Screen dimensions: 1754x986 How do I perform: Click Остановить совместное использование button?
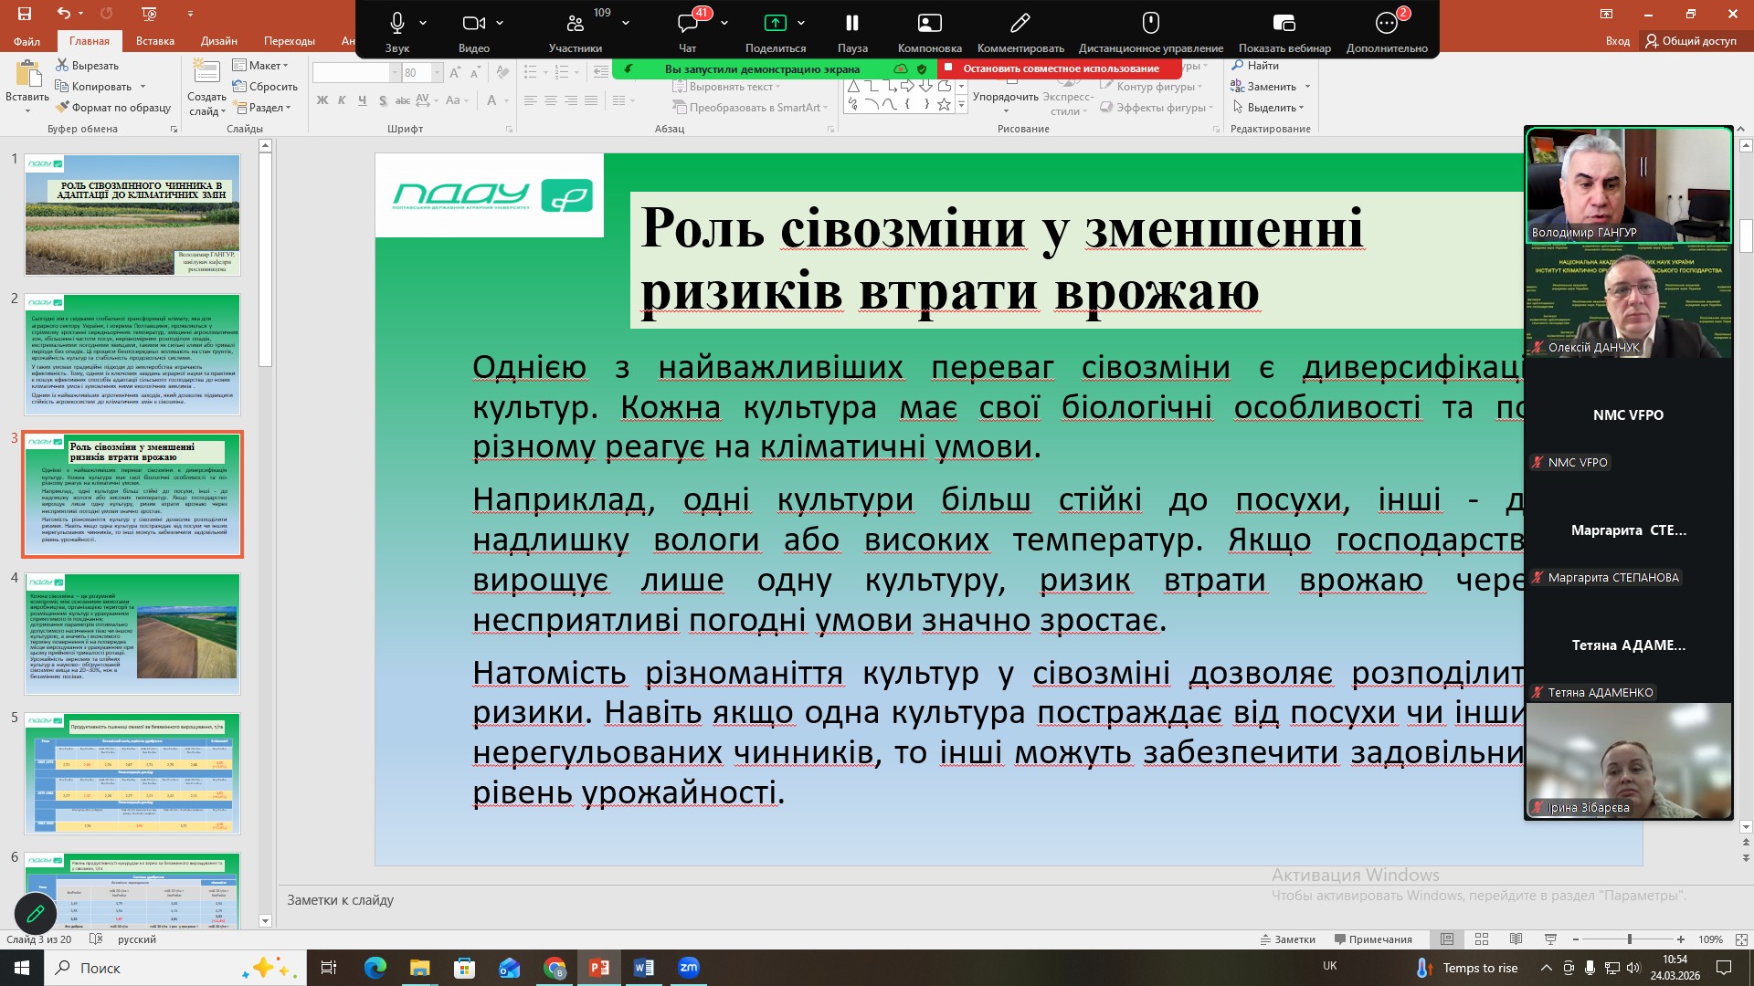coord(1059,68)
